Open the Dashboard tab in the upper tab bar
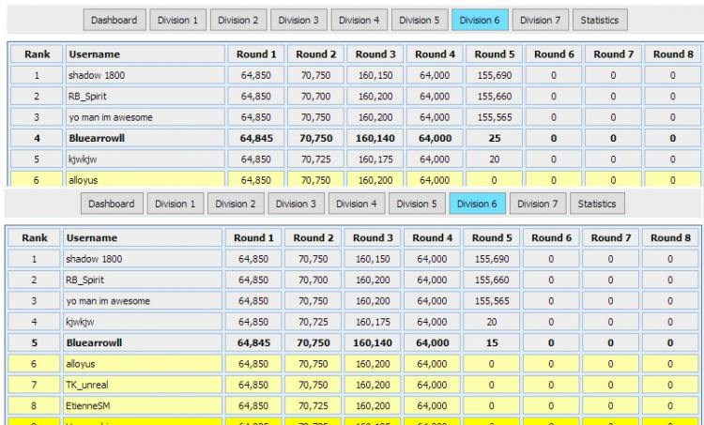 (x=114, y=20)
